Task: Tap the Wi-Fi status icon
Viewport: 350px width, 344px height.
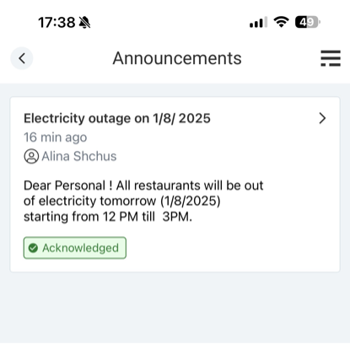Action: click(282, 22)
